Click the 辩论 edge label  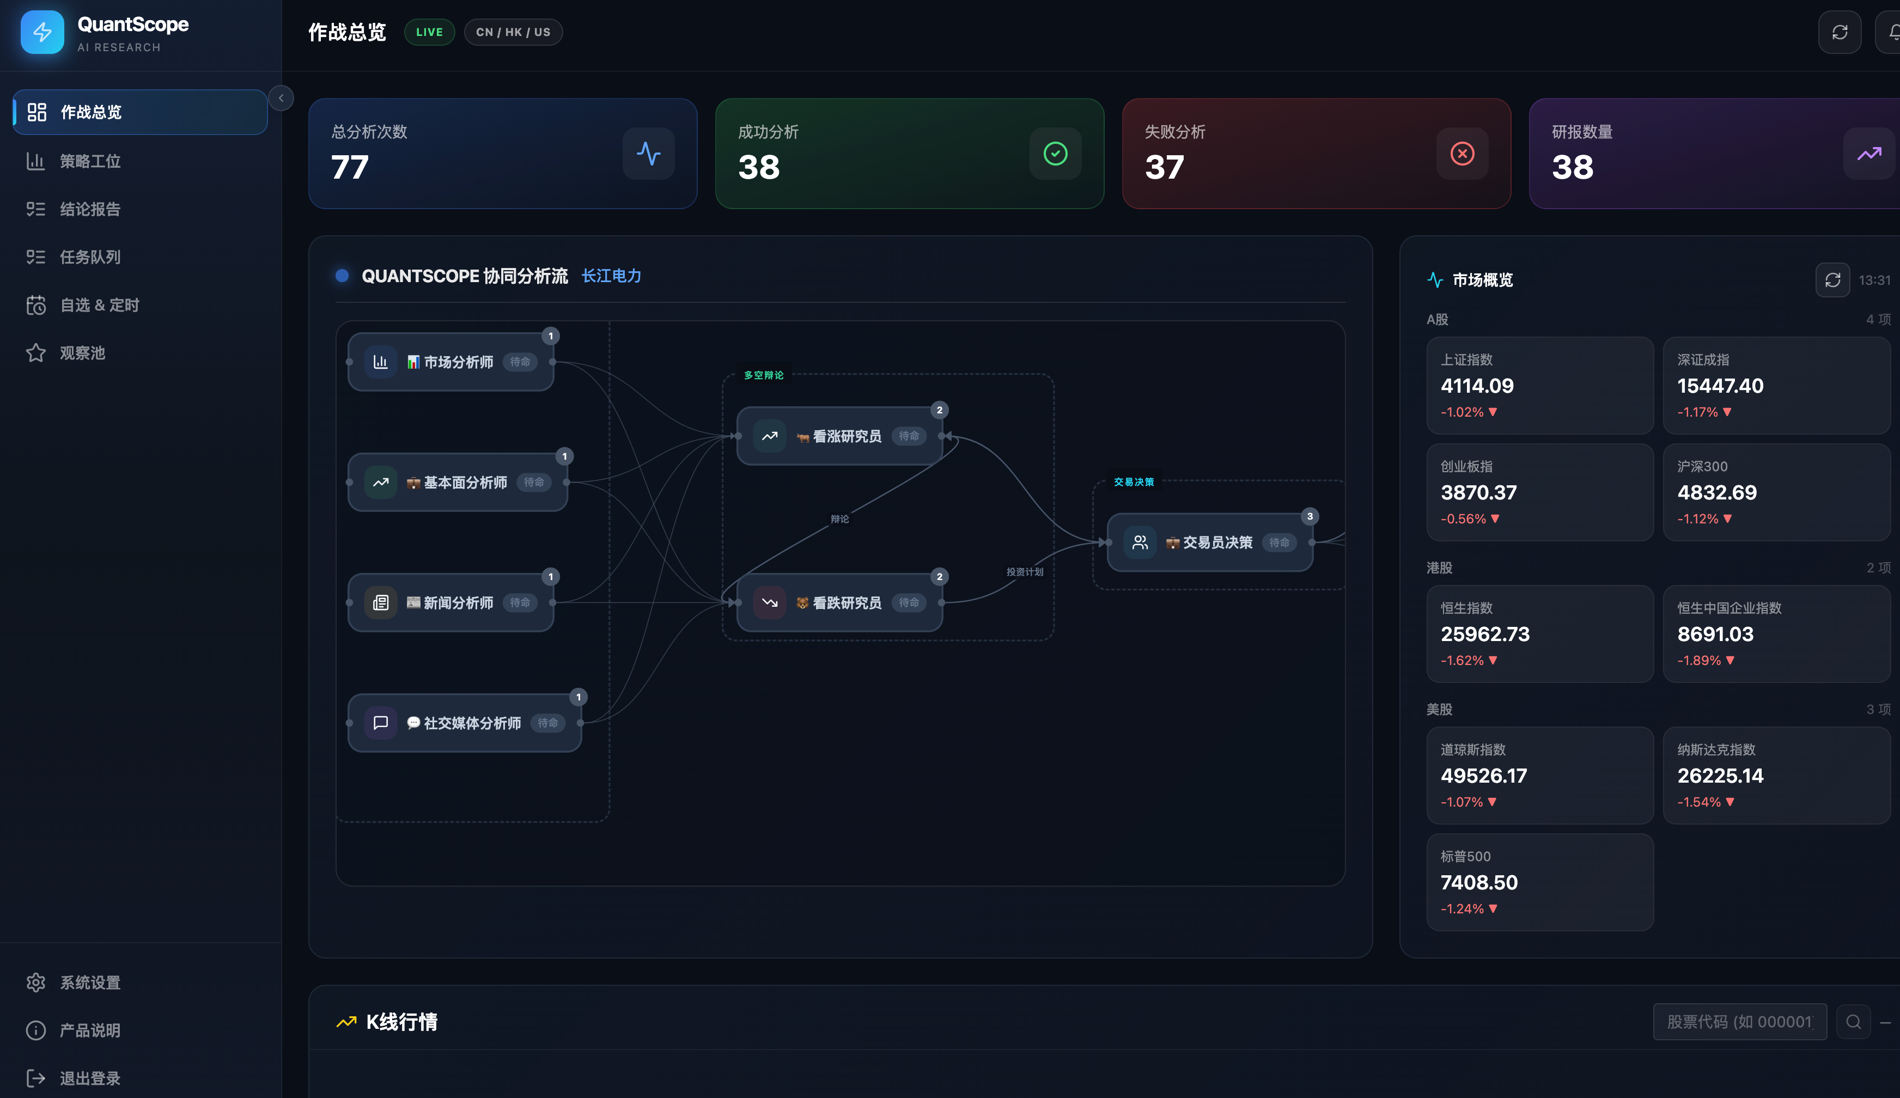[840, 519]
